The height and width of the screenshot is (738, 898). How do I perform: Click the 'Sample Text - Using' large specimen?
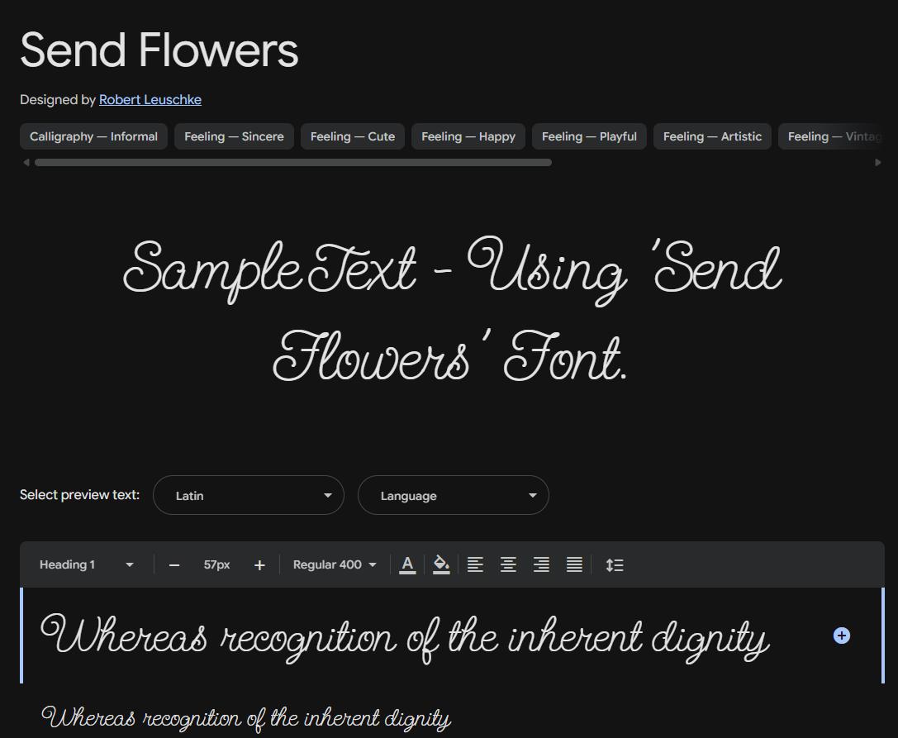pyautogui.click(x=453, y=309)
